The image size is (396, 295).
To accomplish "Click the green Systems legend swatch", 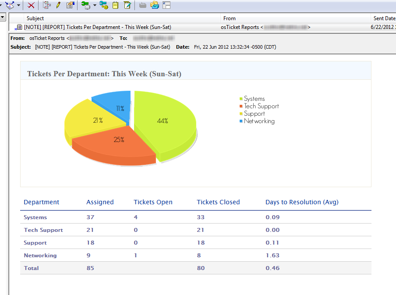I will (241, 99).
